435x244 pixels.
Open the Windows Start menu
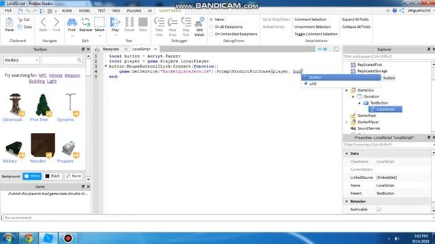coord(9,238)
